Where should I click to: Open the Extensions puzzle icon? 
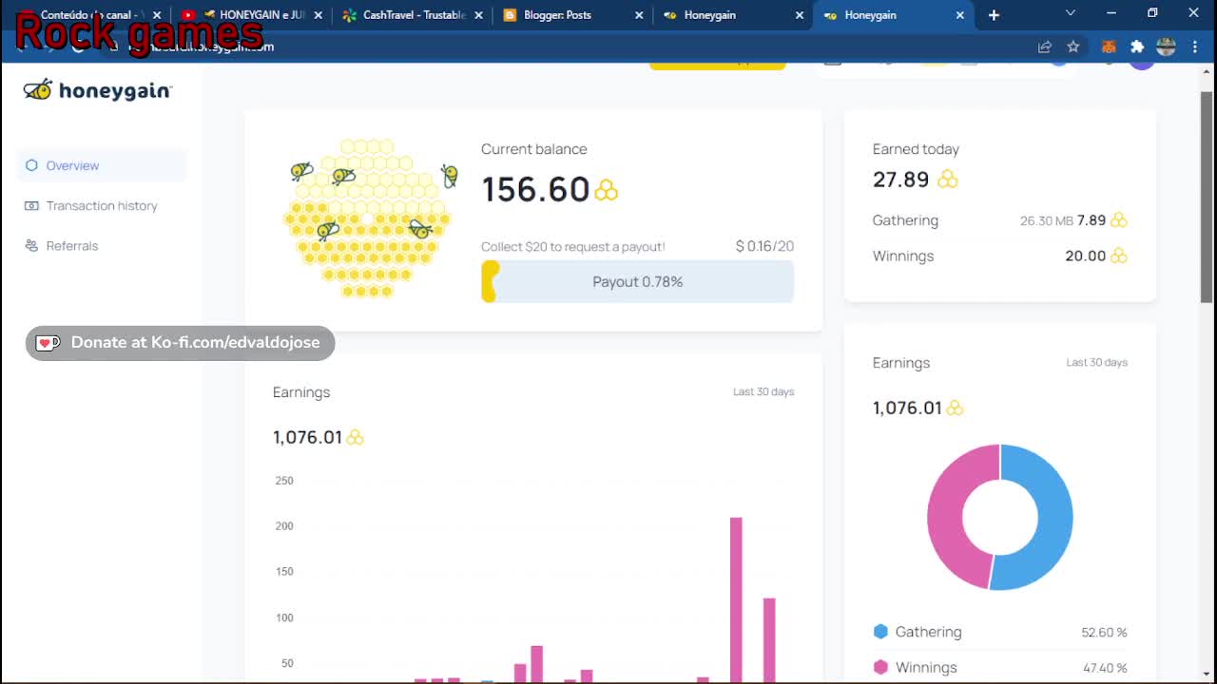point(1137,47)
